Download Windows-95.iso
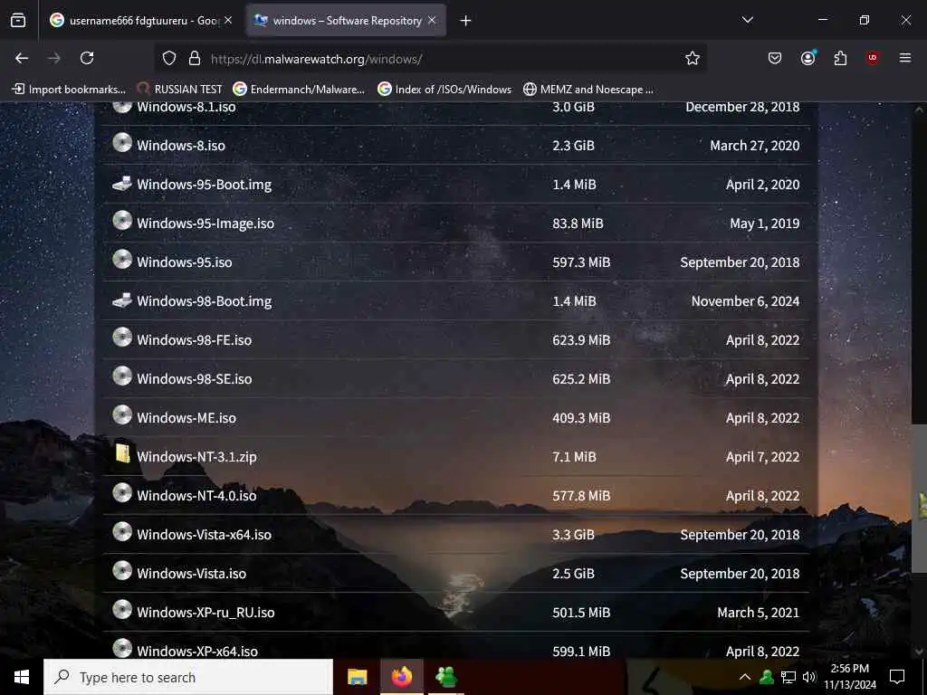927x695 pixels. click(x=185, y=262)
